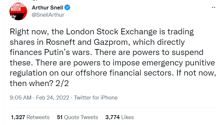Click the 51 quote count number
This screenshot has width=216, height=125.
(60, 117)
